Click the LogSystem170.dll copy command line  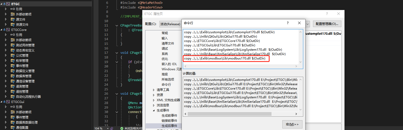click(233, 50)
